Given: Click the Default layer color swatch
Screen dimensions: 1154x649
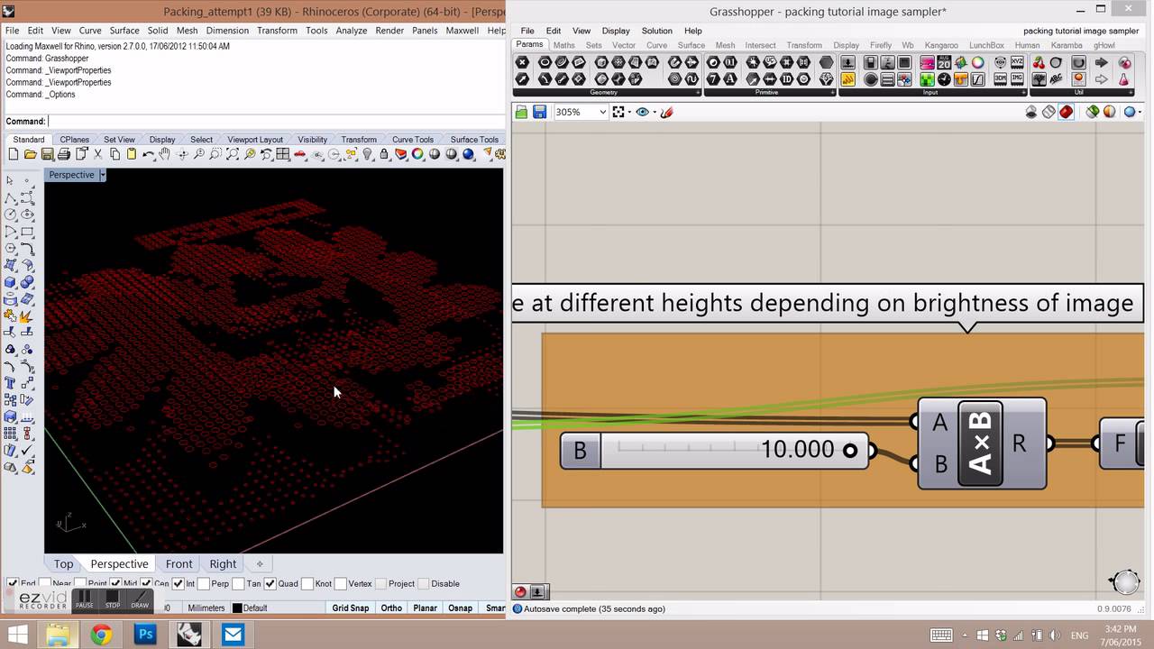Looking at the screenshot, I should point(237,608).
